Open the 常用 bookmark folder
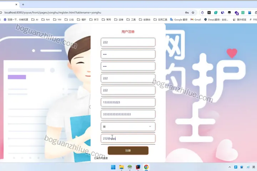This screenshot has height=171, width=257. tap(106, 20)
